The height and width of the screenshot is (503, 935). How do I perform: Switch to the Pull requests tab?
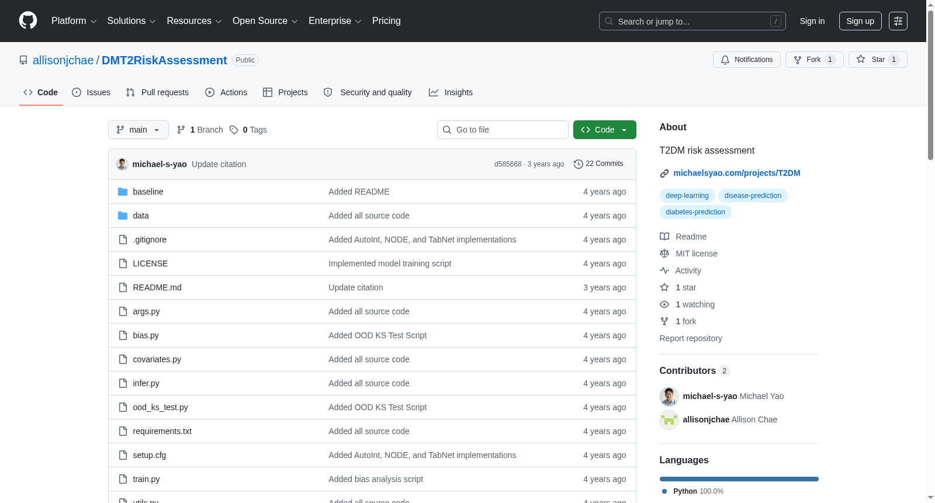point(157,92)
